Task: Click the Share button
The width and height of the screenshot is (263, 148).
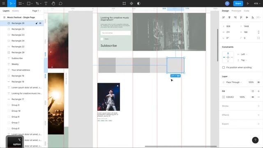Action: tap(238, 3)
